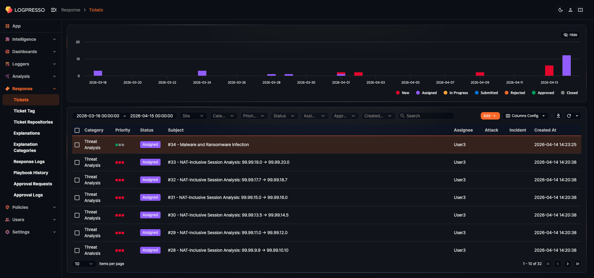Jump to last page of tickets
Viewport: 594px width, 278px height.
coord(577,264)
